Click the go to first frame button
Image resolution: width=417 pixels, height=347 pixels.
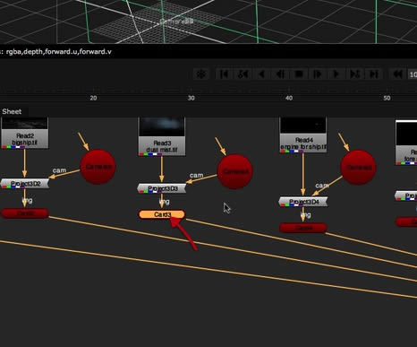[x=224, y=74]
